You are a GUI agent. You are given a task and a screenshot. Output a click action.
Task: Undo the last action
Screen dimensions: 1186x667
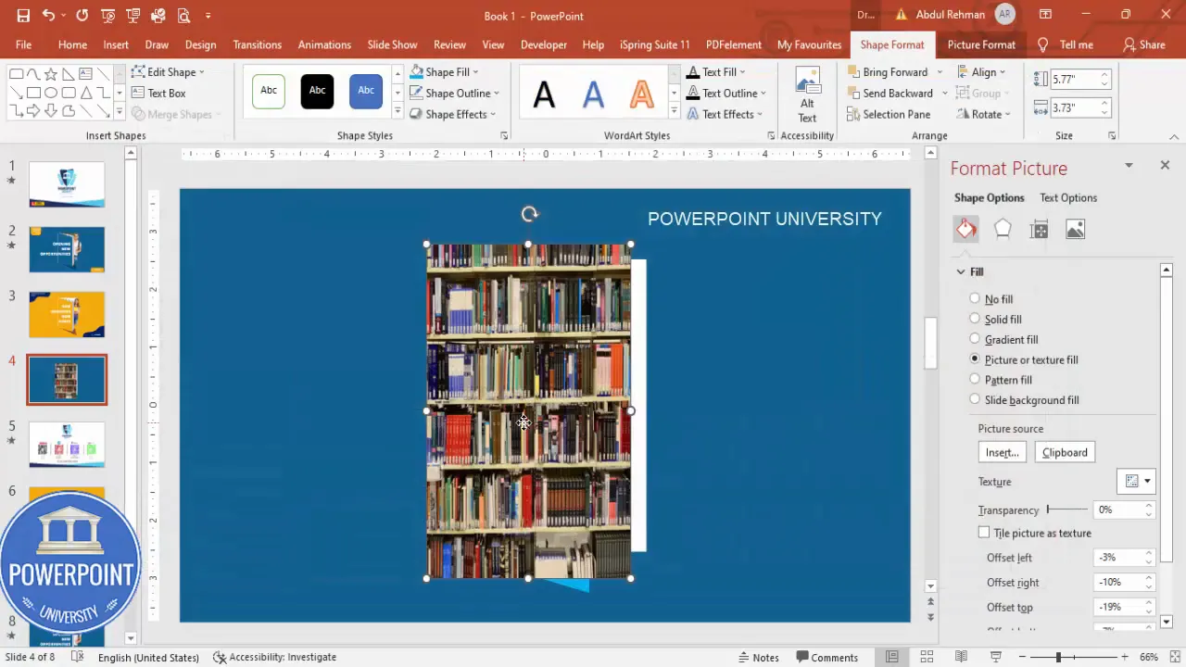(x=48, y=16)
